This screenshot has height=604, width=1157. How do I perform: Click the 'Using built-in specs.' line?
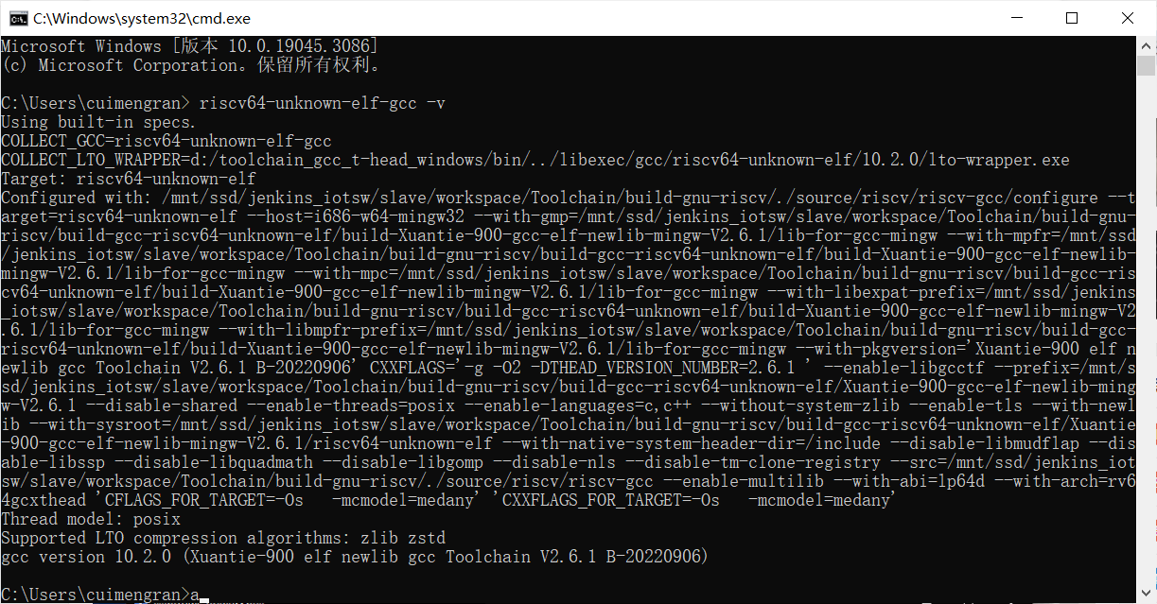pyautogui.click(x=98, y=122)
